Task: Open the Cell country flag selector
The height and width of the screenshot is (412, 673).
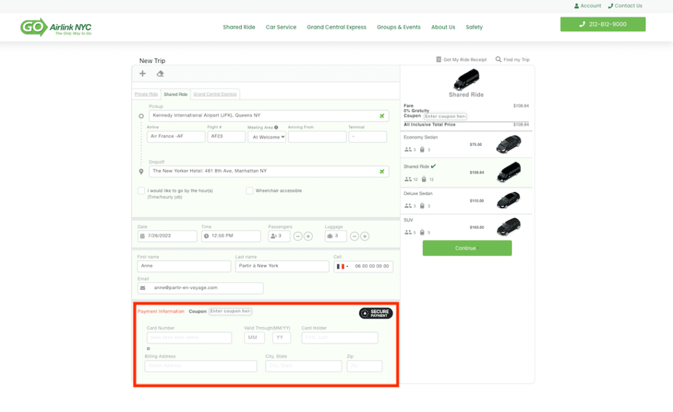Action: (x=342, y=267)
